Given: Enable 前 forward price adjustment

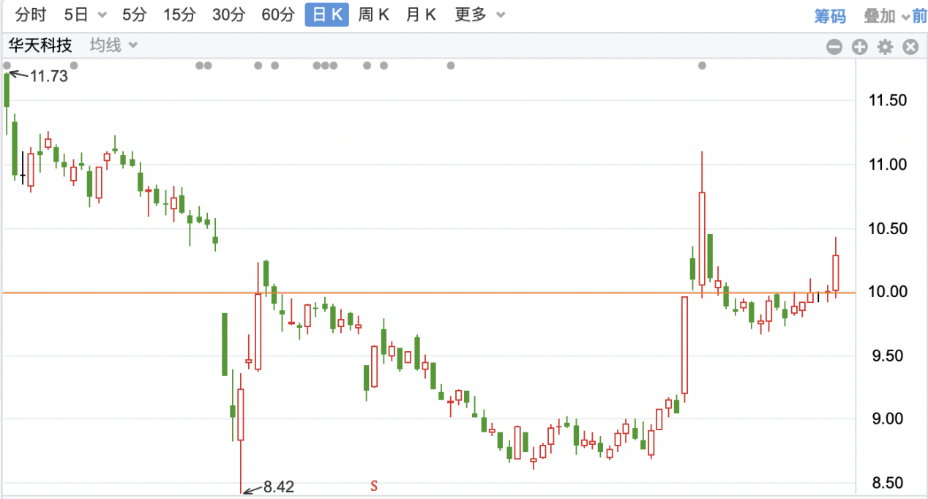Looking at the screenshot, I should pos(919,13).
